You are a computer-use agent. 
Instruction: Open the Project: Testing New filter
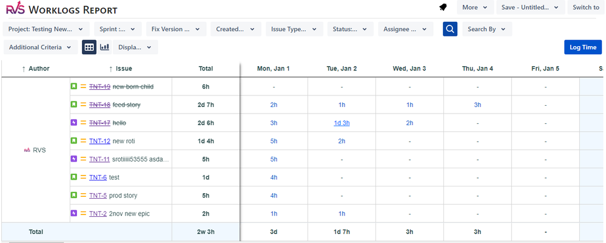pyautogui.click(x=46, y=29)
